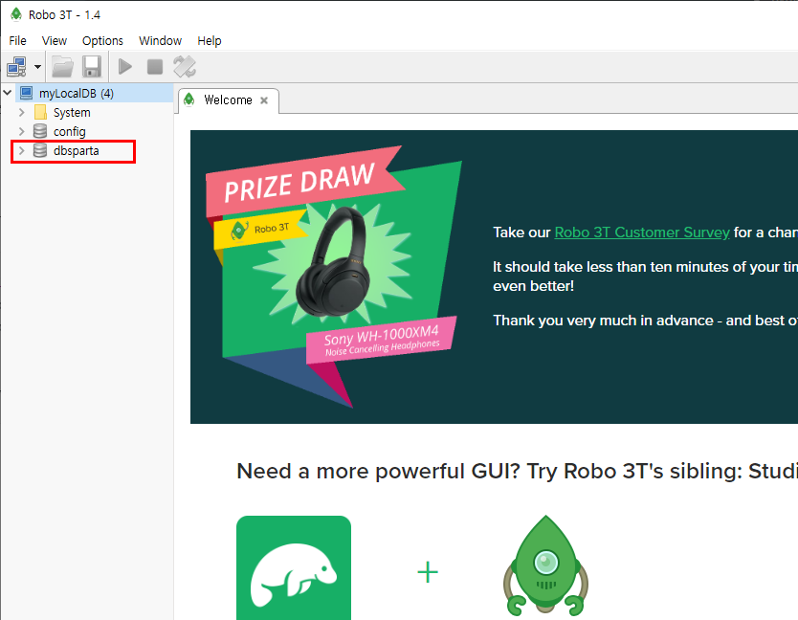
Task: Open the Help menu
Action: point(210,41)
